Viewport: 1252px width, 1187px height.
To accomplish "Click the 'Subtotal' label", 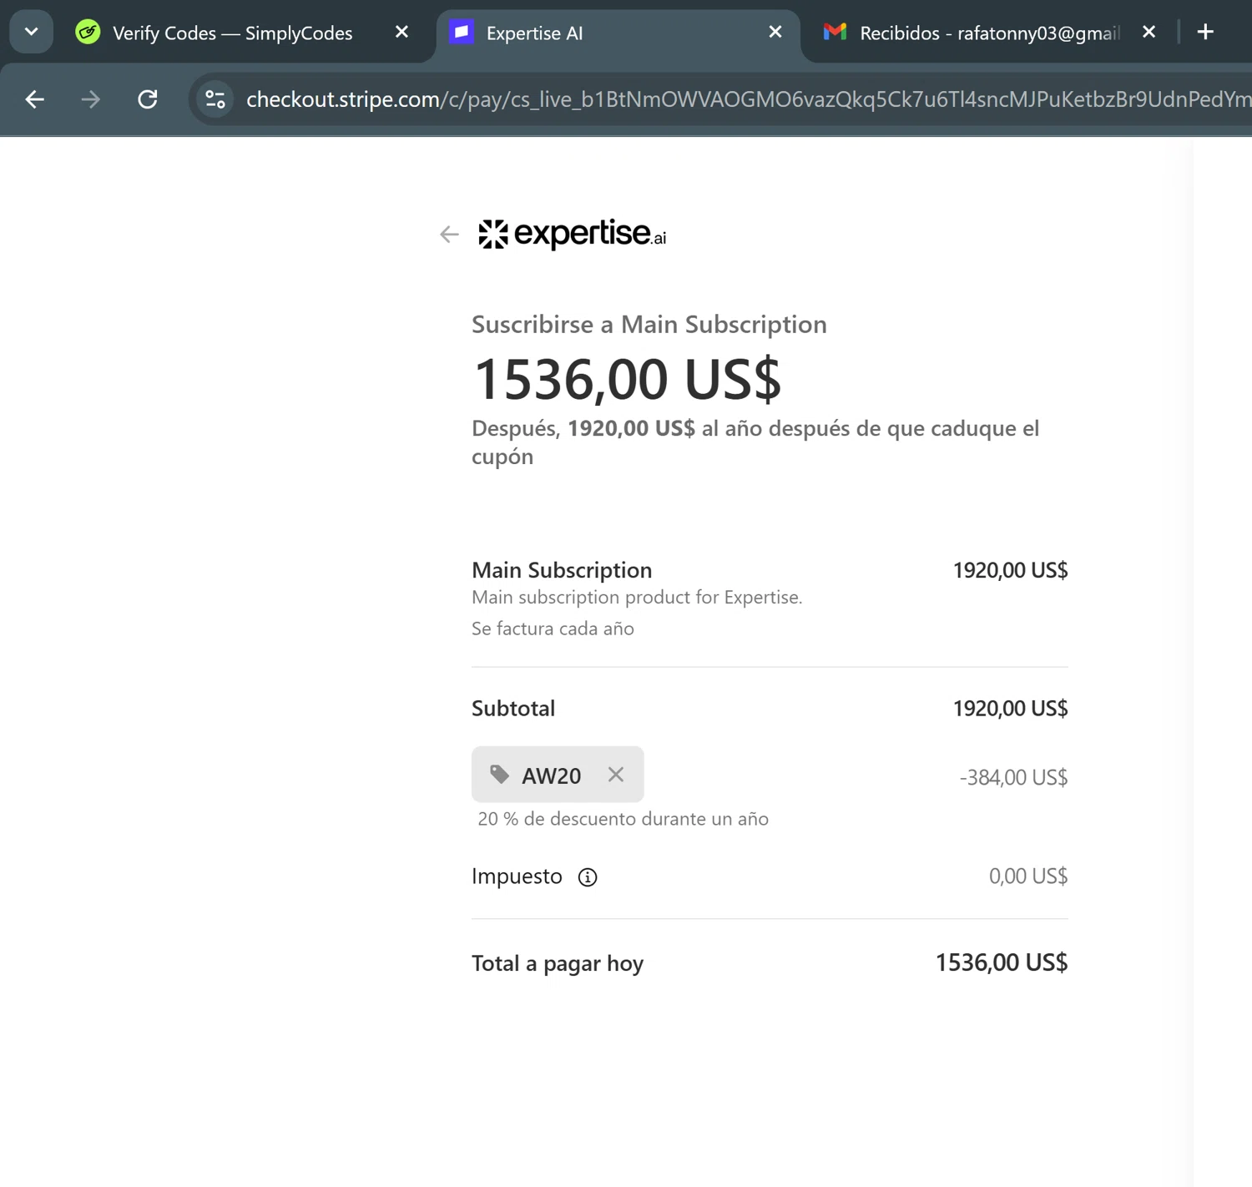I will point(513,708).
